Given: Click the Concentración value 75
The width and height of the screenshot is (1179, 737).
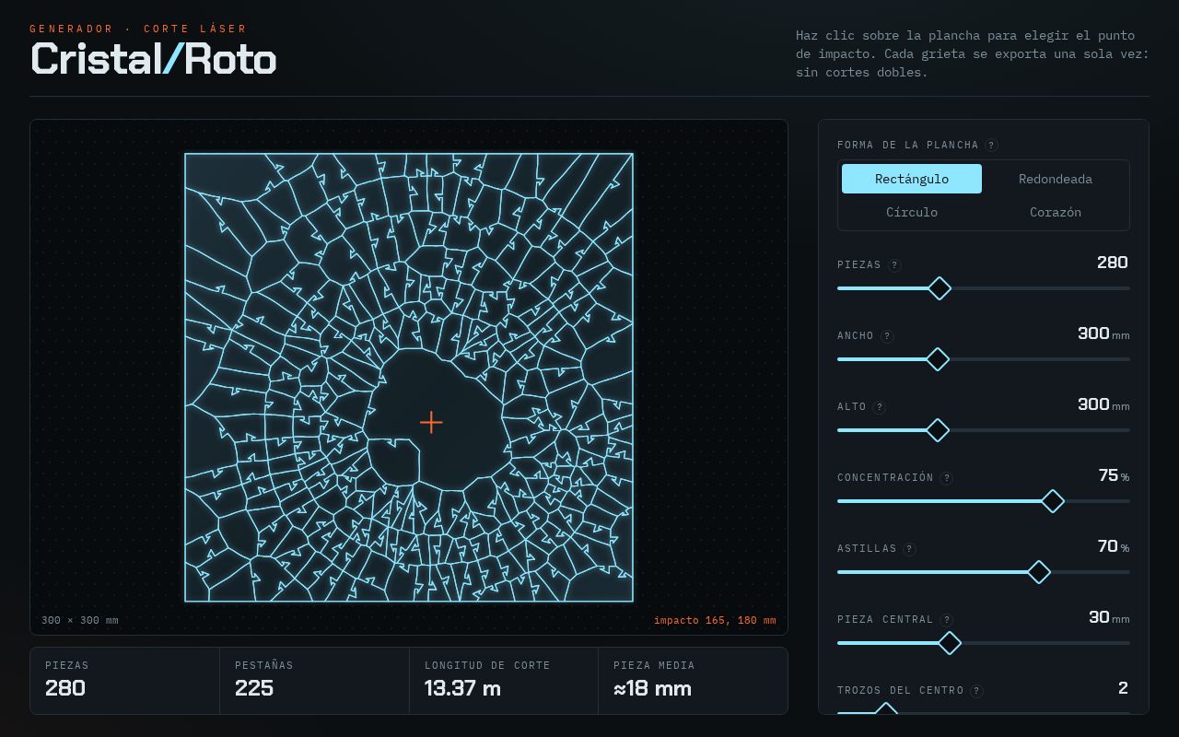Looking at the screenshot, I should click(1108, 475).
